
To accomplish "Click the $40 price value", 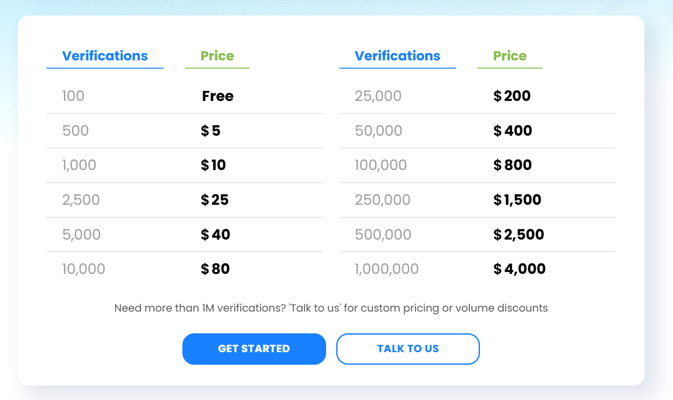I will tap(215, 235).
